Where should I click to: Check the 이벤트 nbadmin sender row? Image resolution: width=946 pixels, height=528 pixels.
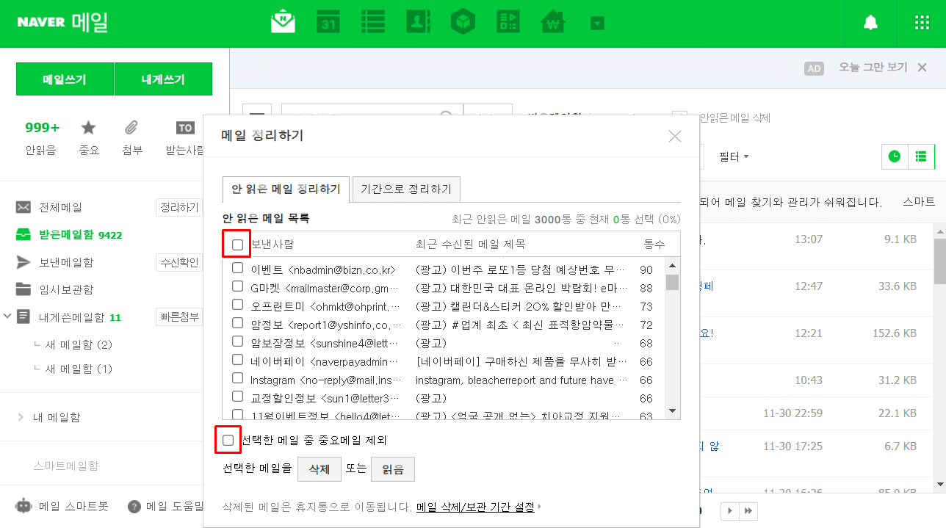pyautogui.click(x=237, y=269)
